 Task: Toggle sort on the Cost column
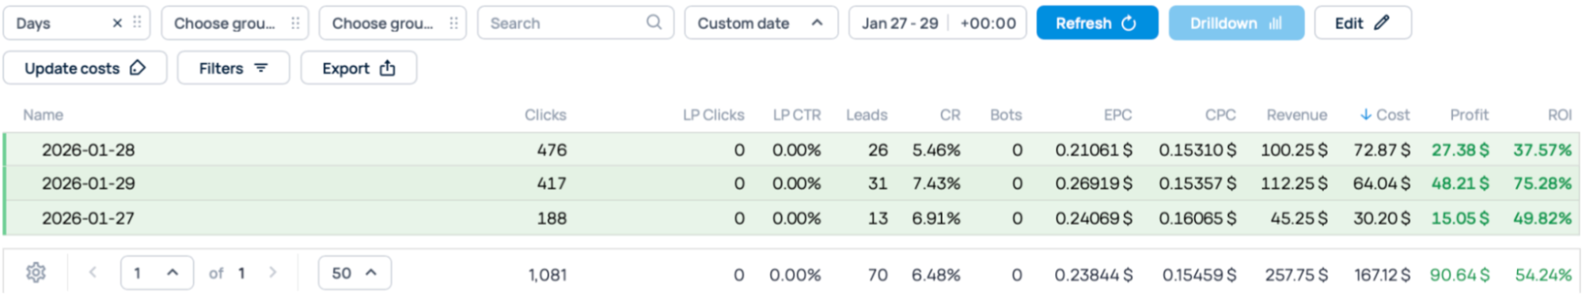[x=1385, y=115]
